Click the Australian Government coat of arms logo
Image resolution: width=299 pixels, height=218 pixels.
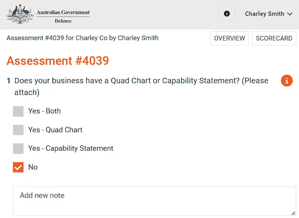[x=20, y=15]
